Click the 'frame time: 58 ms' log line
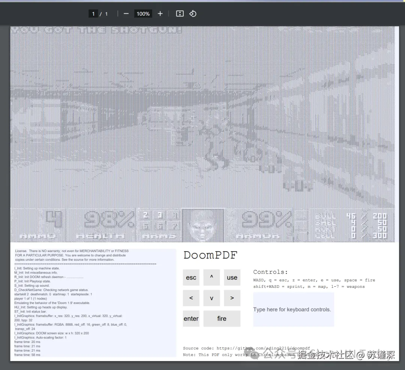 click(27, 355)
